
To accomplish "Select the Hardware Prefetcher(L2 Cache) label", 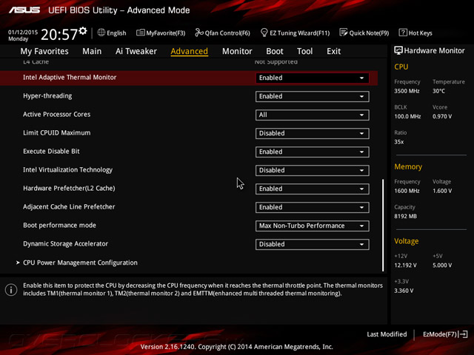I will 69,189.
